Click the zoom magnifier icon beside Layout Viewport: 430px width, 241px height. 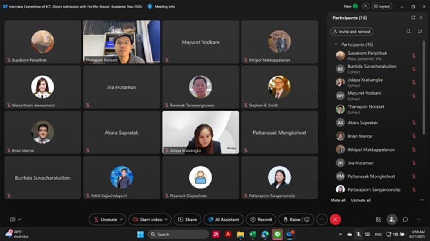[x=365, y=6]
